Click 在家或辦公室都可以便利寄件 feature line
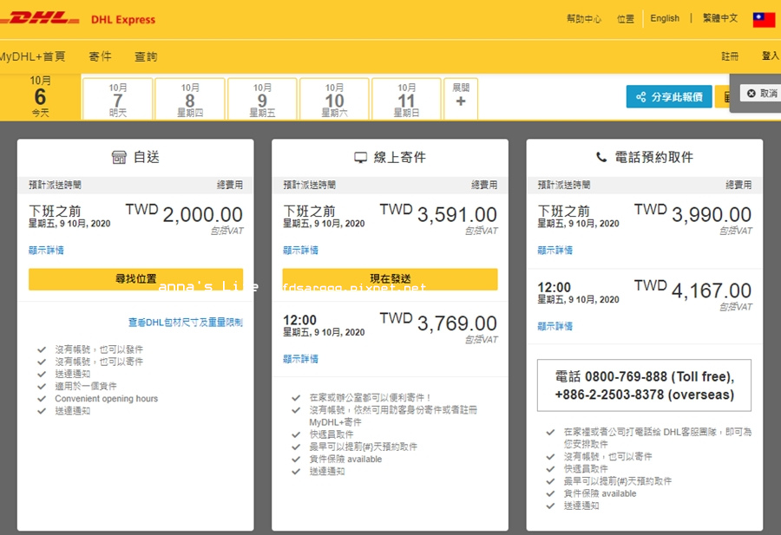This screenshot has height=535, width=781. [x=370, y=398]
